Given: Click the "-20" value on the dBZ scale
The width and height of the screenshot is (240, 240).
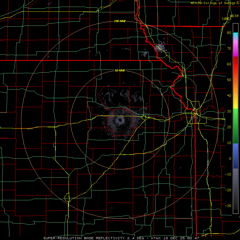Looking at the screenshot, I should pyautogui.click(x=228, y=190).
